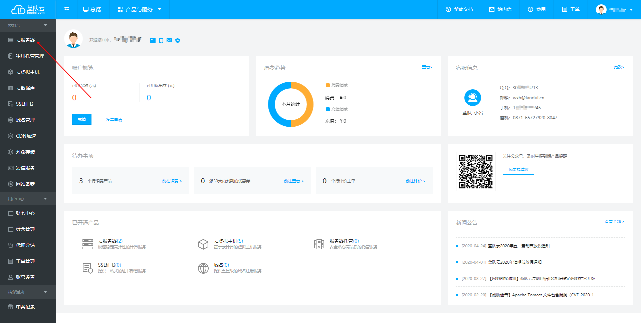641x323 pixels.
Task: Click the 充值 recharge button
Action: click(x=82, y=119)
